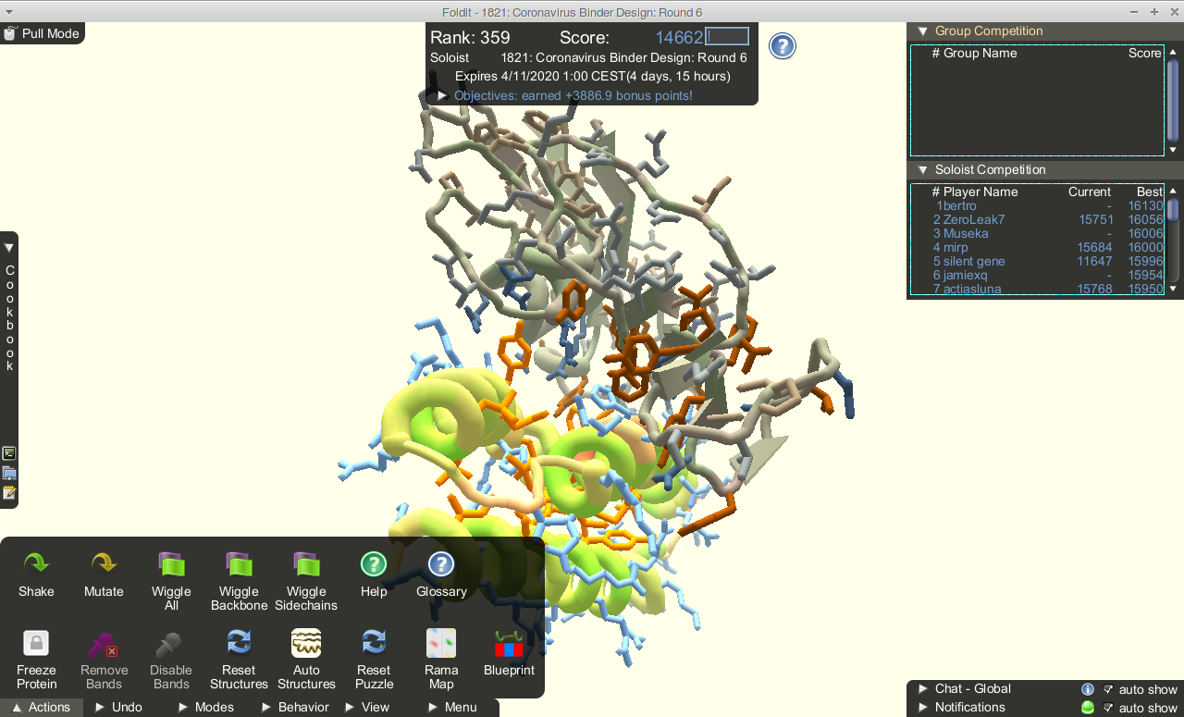Click the Pull Mode label

point(51,33)
